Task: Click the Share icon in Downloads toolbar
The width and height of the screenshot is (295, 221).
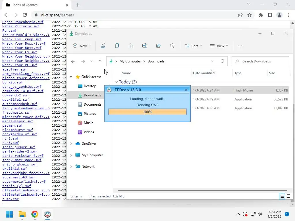Action: [x=158, y=46]
